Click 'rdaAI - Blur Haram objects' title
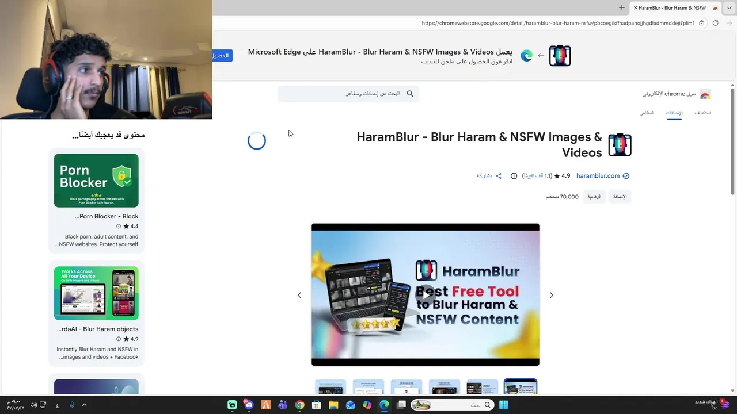The width and height of the screenshot is (737, 414). point(98,329)
